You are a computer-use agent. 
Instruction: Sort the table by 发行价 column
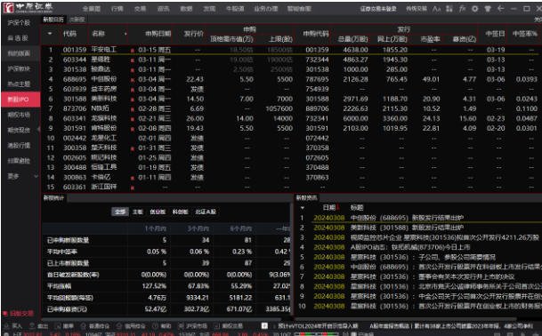(194, 34)
